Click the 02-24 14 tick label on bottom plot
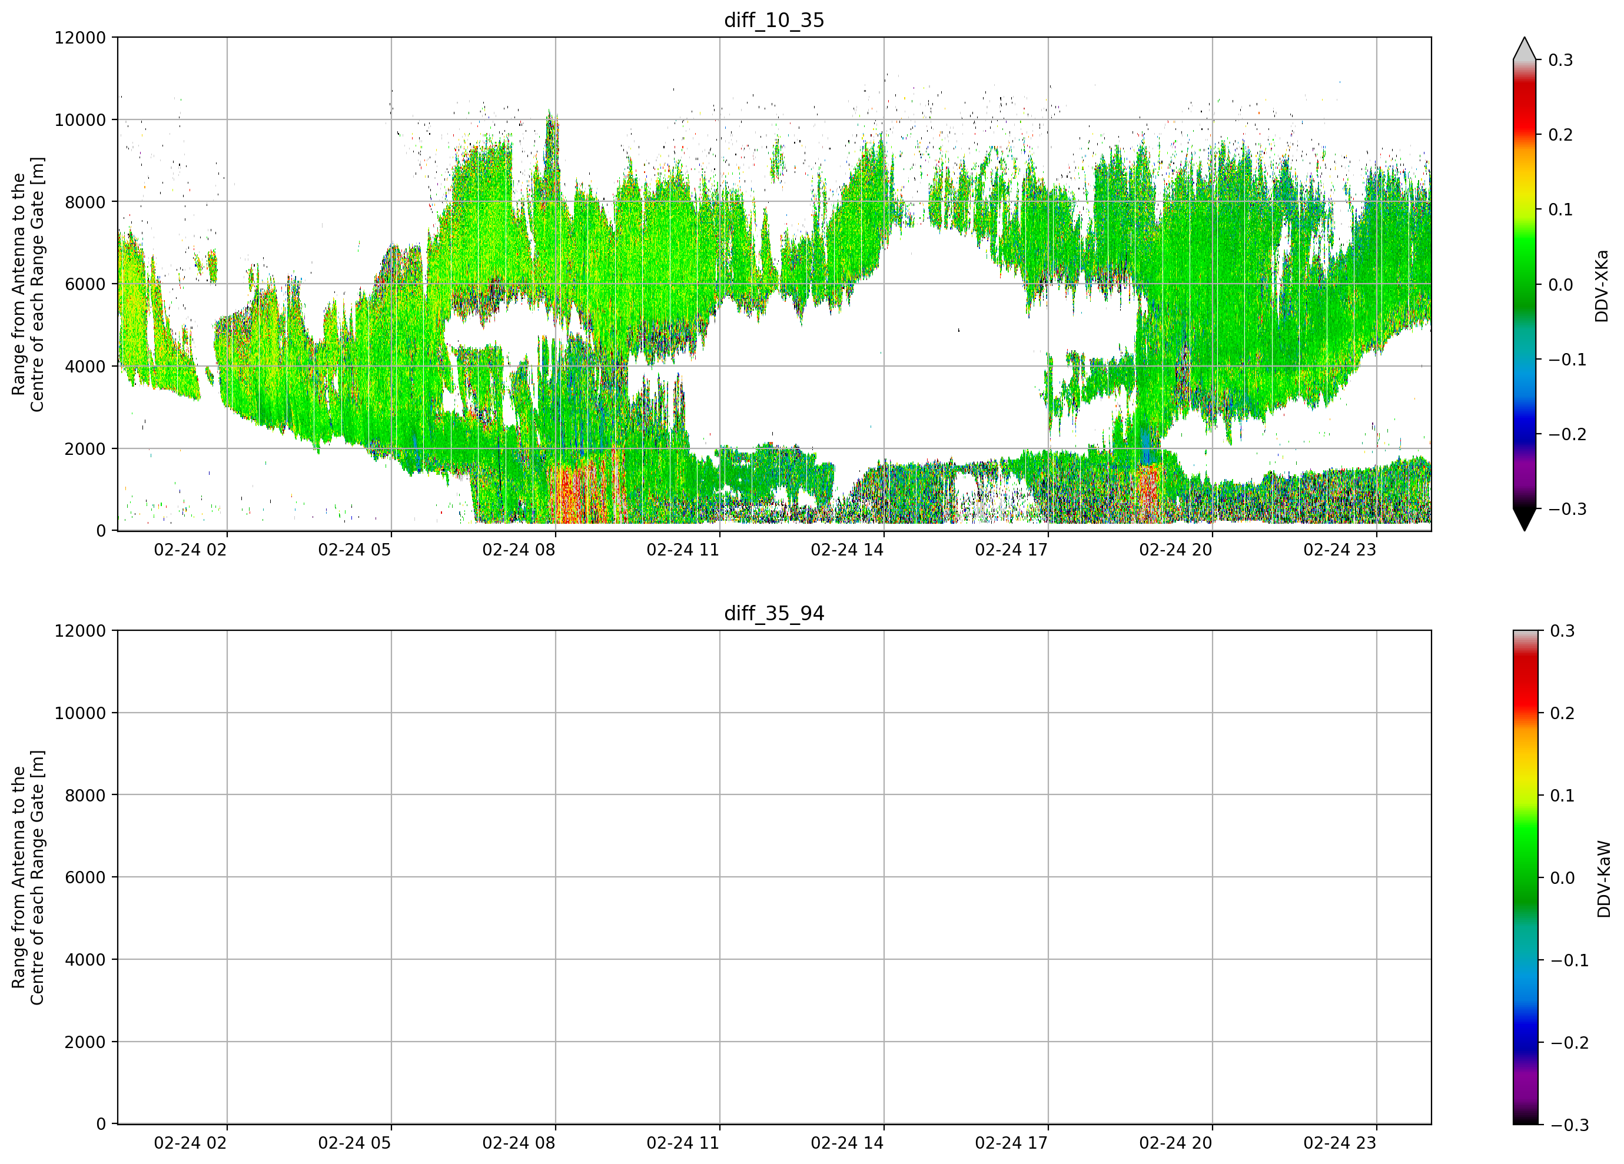 (847, 1143)
